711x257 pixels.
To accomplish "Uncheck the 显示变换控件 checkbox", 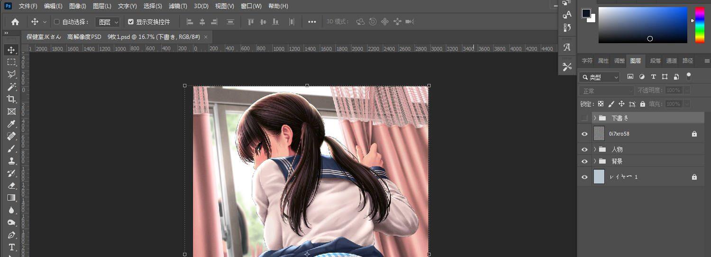I will pyautogui.click(x=131, y=22).
